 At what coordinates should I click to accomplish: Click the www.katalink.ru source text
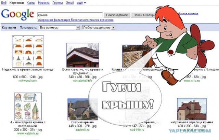click(28, 134)
